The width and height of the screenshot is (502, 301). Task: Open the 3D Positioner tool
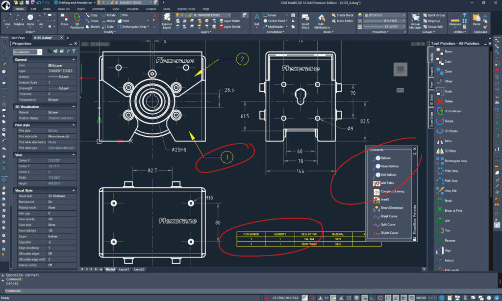77,21
